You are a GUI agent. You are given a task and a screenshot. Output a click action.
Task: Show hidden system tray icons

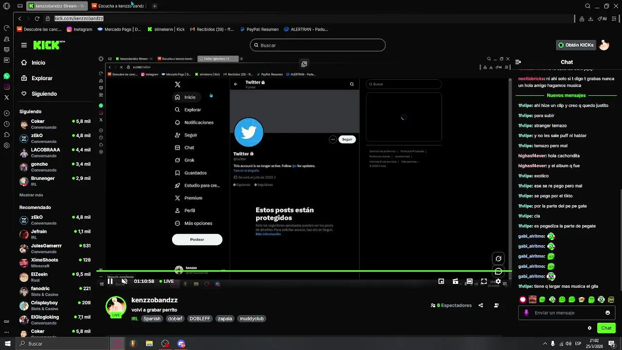(545, 344)
